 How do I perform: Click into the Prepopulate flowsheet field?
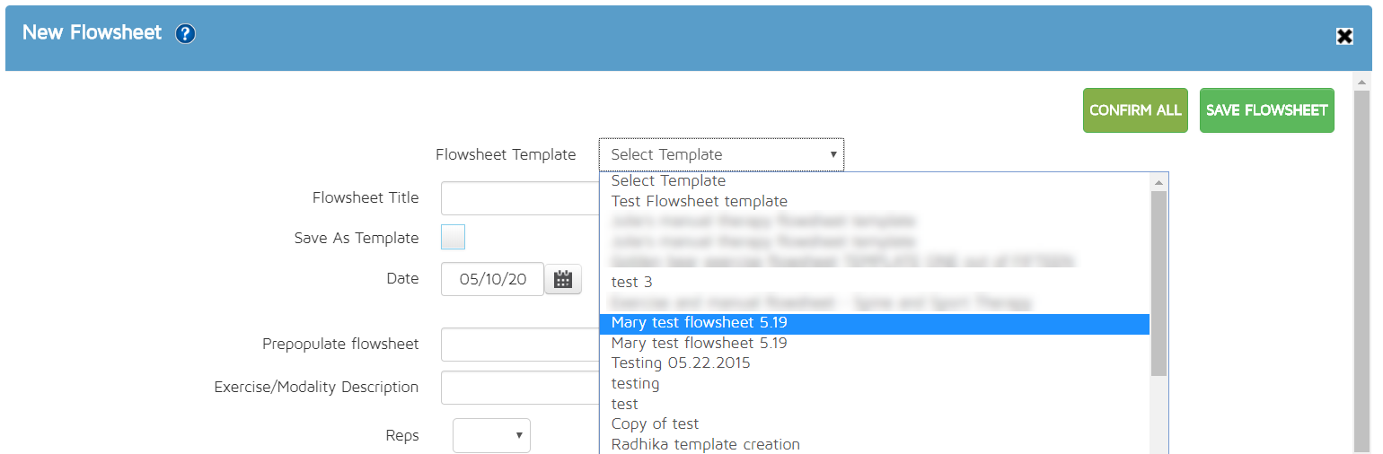[x=520, y=345]
